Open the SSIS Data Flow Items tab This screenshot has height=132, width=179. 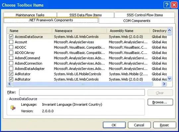click(x=86, y=15)
